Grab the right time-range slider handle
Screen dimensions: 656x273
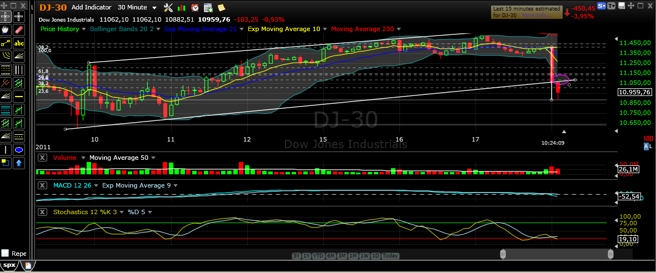pyautogui.click(x=611, y=254)
